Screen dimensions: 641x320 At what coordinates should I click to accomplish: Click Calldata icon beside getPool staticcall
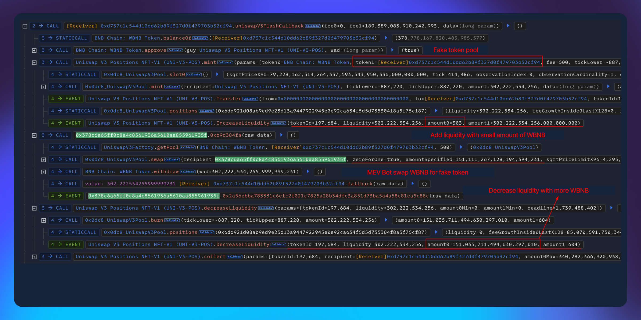coord(188,147)
